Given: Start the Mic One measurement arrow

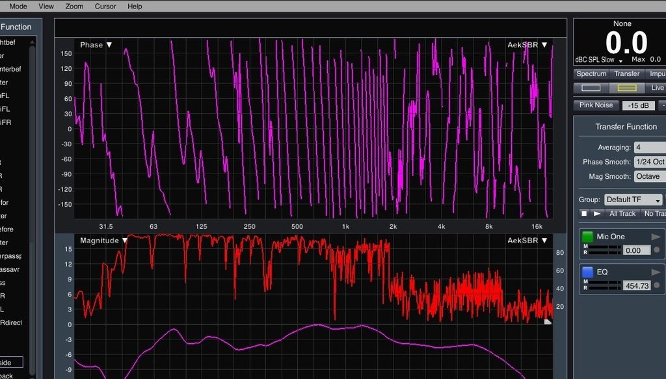Looking at the screenshot, I should (x=656, y=237).
